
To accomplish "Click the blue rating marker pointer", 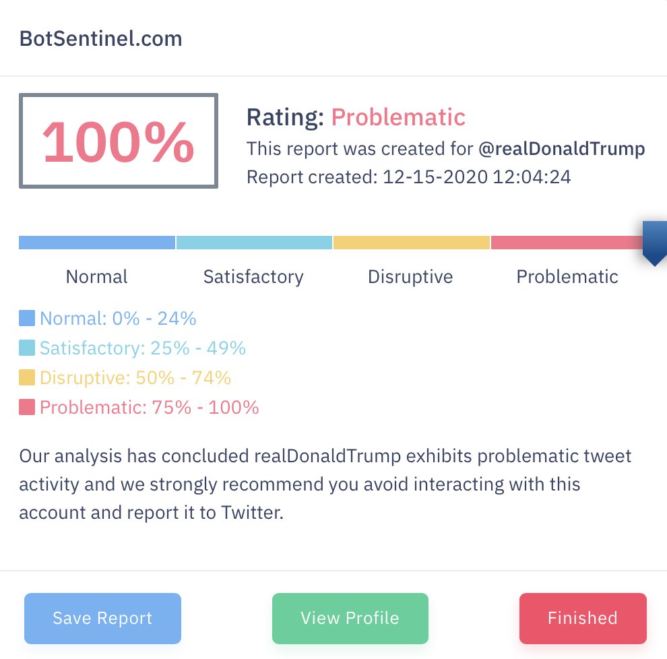I will tap(655, 243).
